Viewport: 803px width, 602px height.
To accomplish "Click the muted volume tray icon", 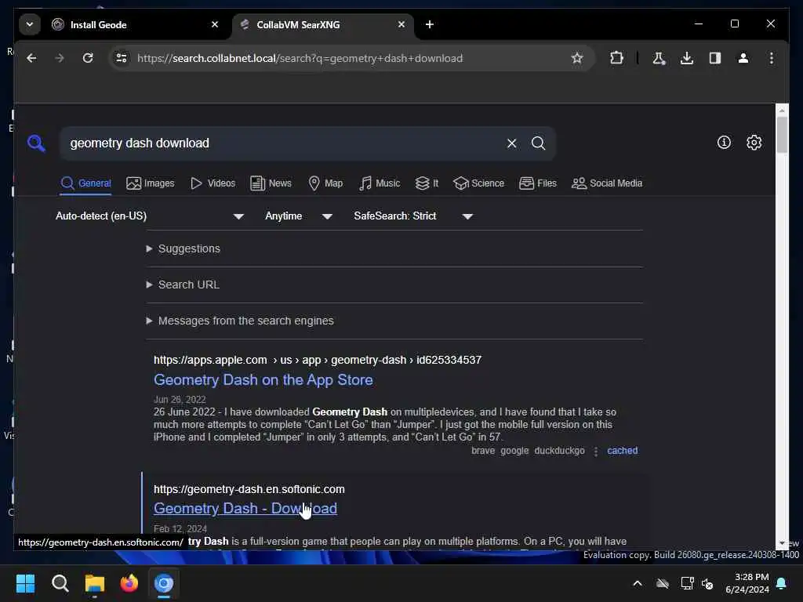I will pos(708,583).
